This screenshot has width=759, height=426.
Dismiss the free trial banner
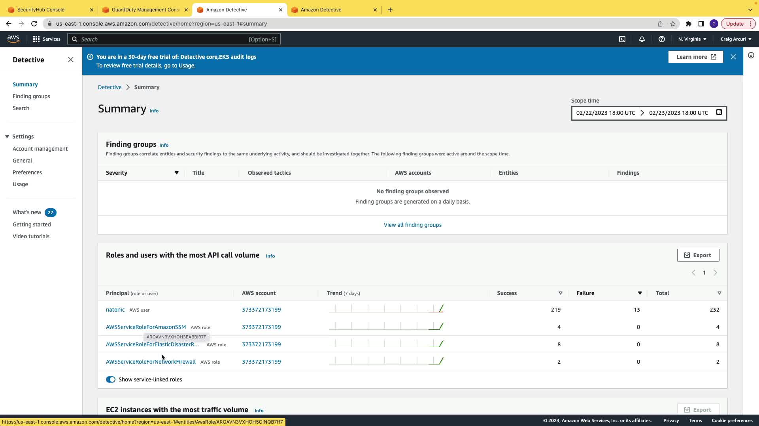(733, 57)
